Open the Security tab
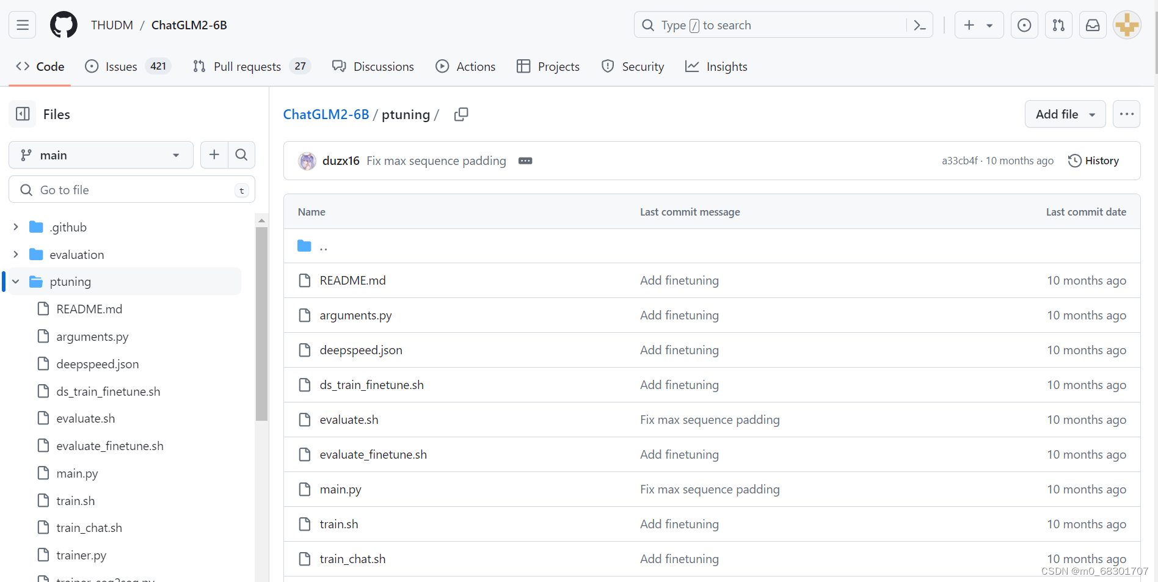 click(633, 67)
